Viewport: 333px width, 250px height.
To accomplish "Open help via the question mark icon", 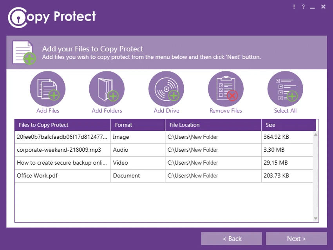I will pos(303,7).
